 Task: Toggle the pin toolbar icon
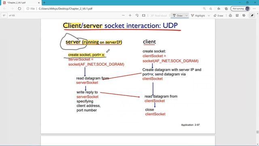point(252,15)
